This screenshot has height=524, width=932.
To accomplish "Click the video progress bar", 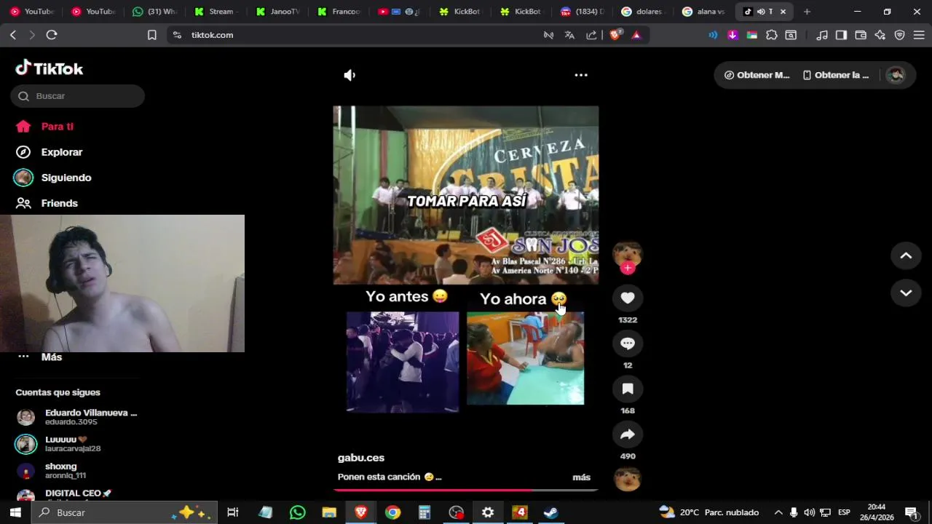I will tap(466, 491).
